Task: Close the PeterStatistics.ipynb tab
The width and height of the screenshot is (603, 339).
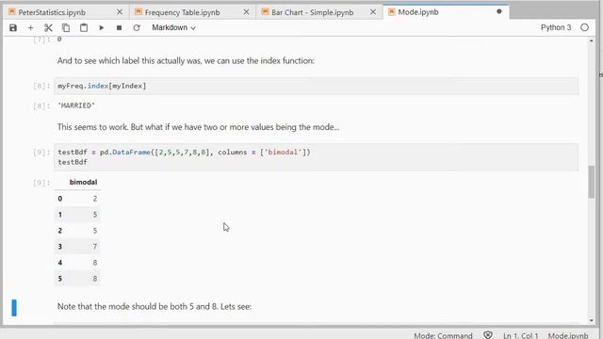Action: click(120, 12)
